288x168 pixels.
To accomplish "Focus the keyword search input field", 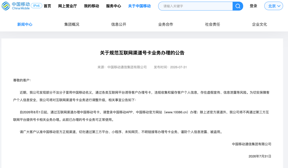I will (196, 6).
